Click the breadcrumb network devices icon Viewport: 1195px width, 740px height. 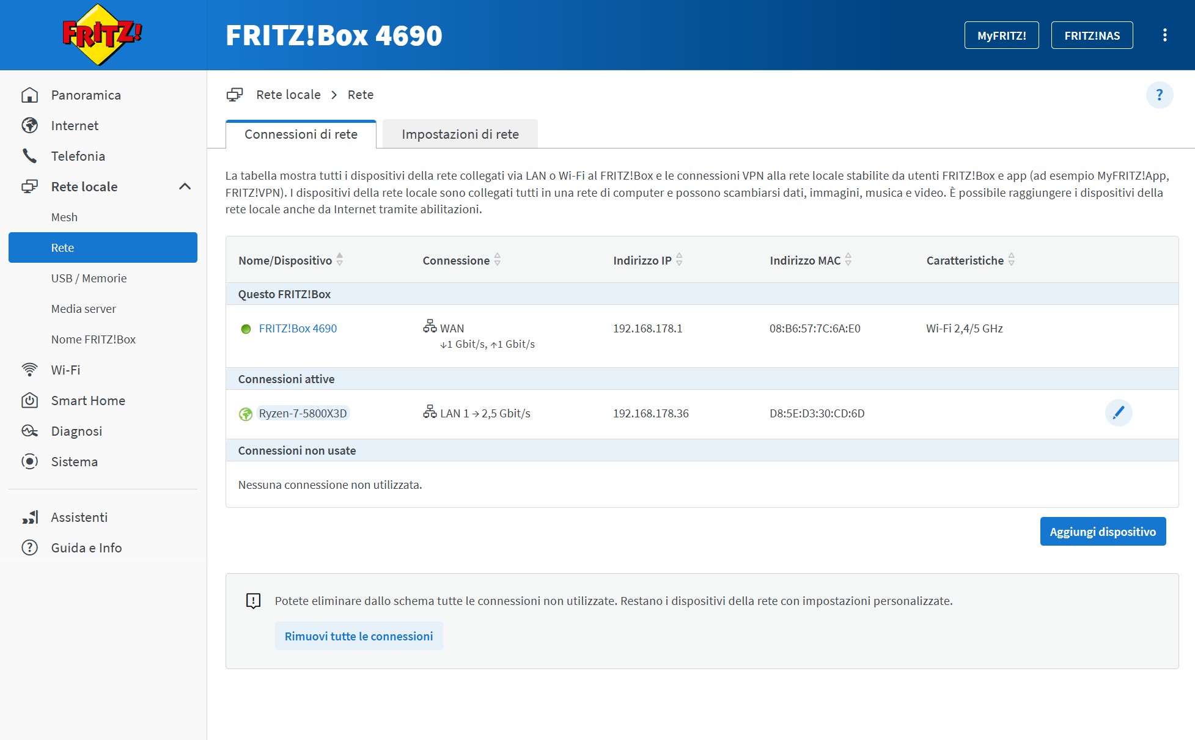[x=235, y=95]
